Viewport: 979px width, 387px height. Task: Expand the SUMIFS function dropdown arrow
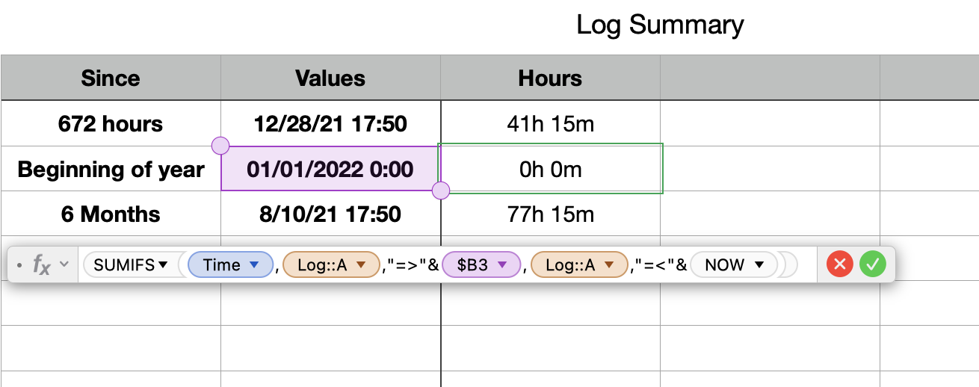(x=163, y=264)
